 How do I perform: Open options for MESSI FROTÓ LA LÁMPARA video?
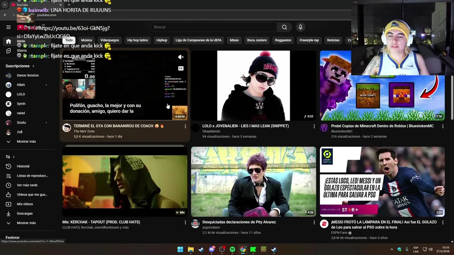(x=443, y=222)
